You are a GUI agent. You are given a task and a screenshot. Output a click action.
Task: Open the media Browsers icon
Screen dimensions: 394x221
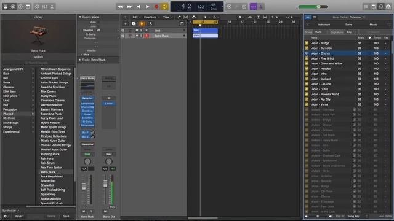[x=388, y=7]
